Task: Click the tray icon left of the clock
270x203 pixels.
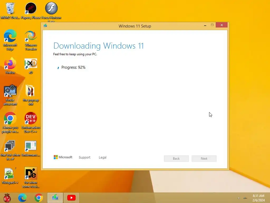Action: tap(245, 198)
